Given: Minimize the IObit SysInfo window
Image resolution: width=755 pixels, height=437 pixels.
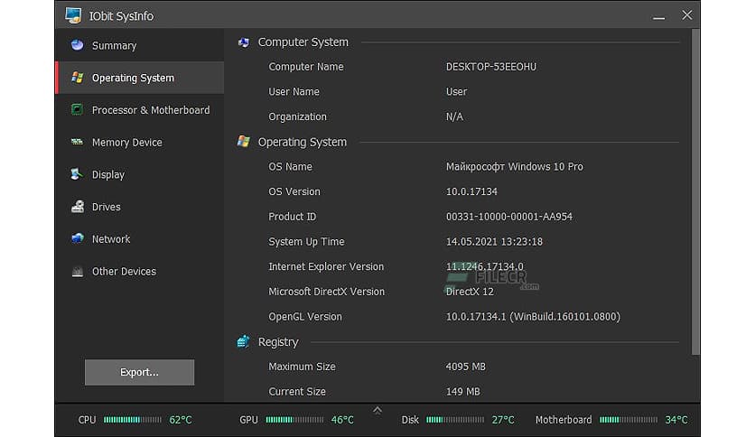Looking at the screenshot, I should coord(657,15).
